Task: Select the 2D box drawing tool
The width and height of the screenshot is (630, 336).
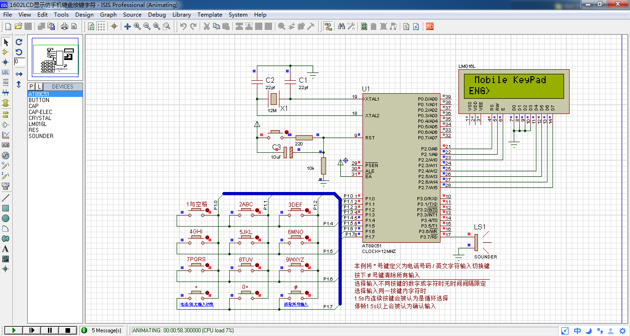Action: pyautogui.click(x=6, y=208)
